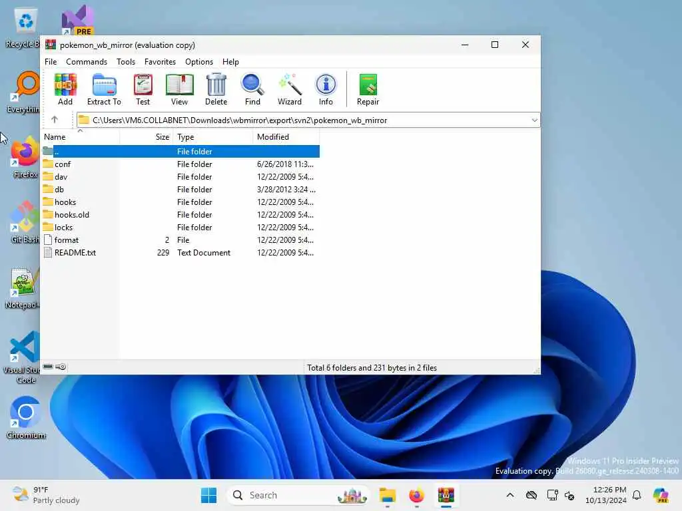Open the Git Bash desktop shortcut

point(25,222)
